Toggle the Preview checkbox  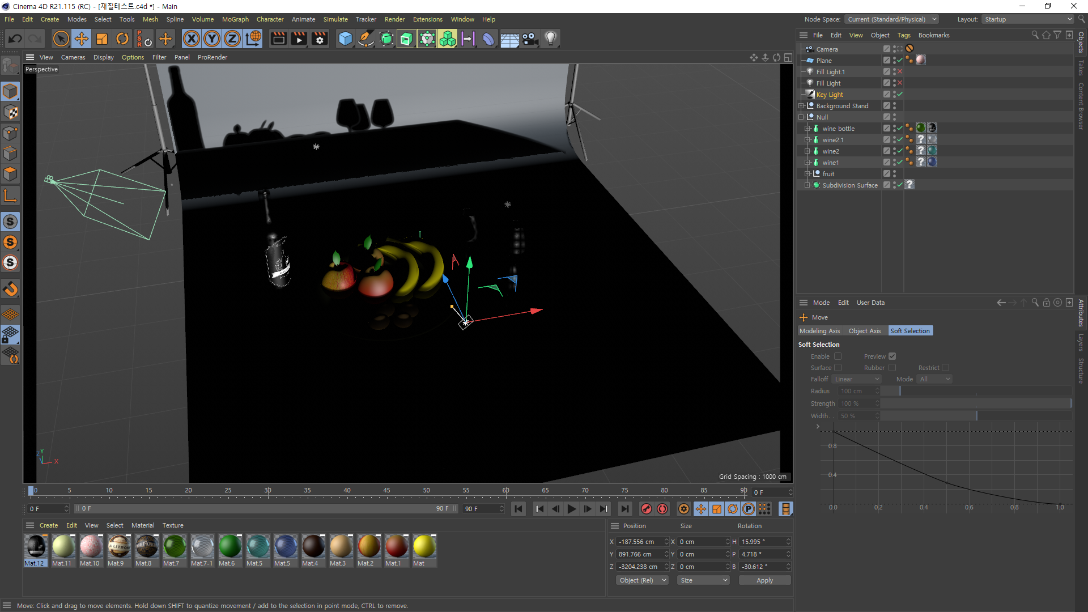(x=892, y=356)
